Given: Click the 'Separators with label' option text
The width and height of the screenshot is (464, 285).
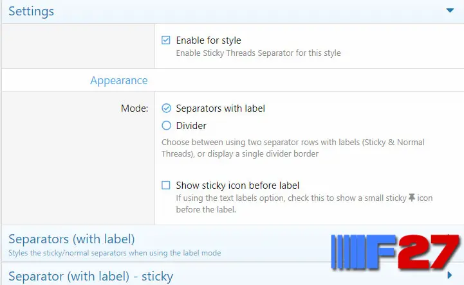Looking at the screenshot, I should point(220,108).
